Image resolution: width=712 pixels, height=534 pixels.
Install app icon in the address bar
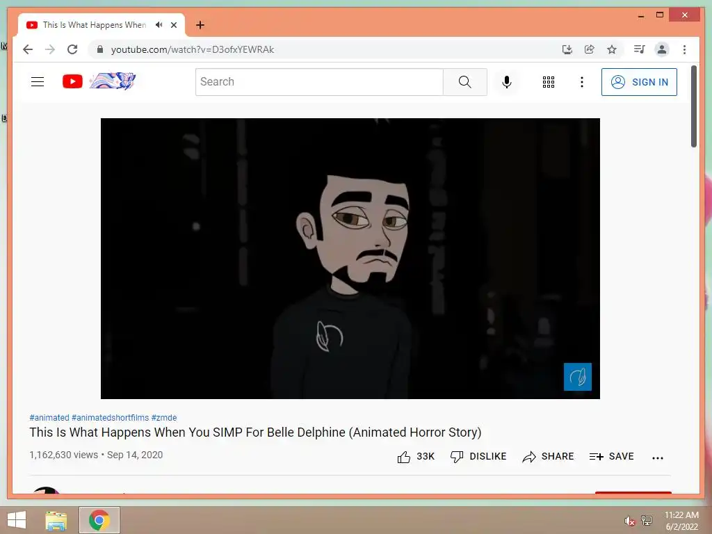tap(567, 49)
